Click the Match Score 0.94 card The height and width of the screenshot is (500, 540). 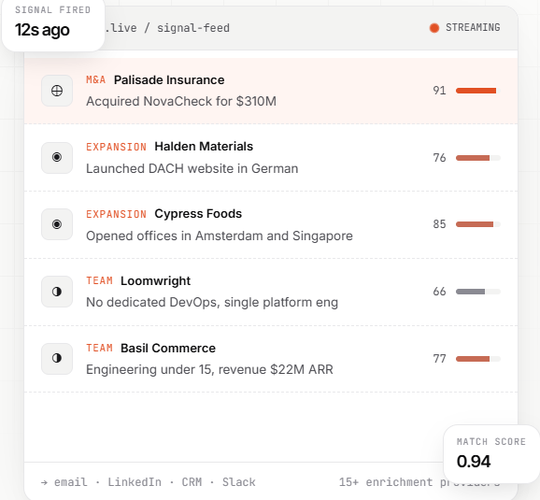491,454
